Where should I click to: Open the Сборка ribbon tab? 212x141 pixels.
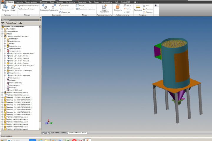pyautogui.click(x=10, y=2)
